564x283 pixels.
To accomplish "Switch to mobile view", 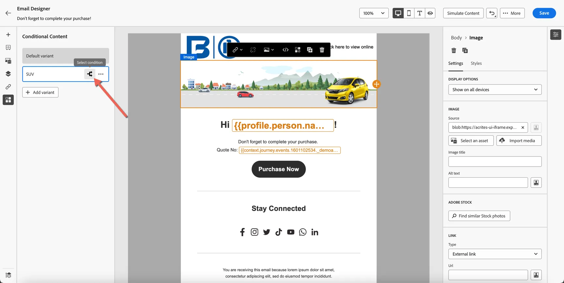I will pos(409,13).
